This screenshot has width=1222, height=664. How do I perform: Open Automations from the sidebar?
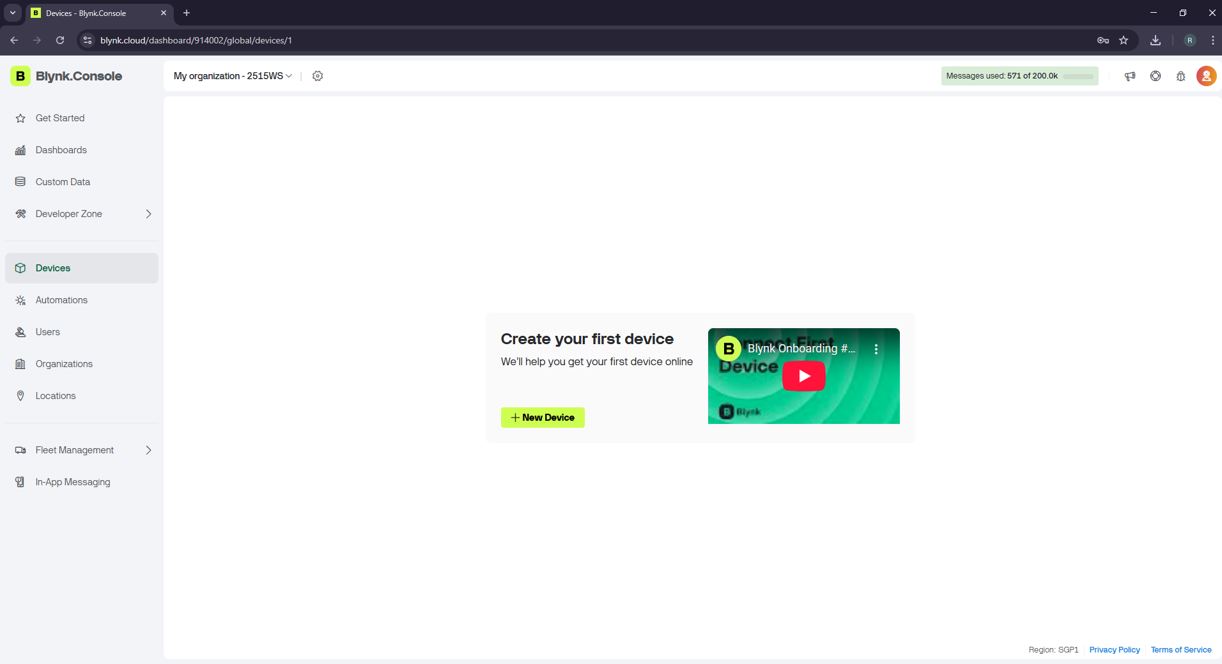click(x=61, y=300)
